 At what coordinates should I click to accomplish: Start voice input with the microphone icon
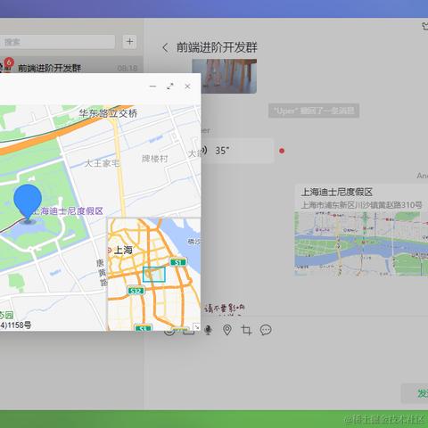tap(209, 330)
